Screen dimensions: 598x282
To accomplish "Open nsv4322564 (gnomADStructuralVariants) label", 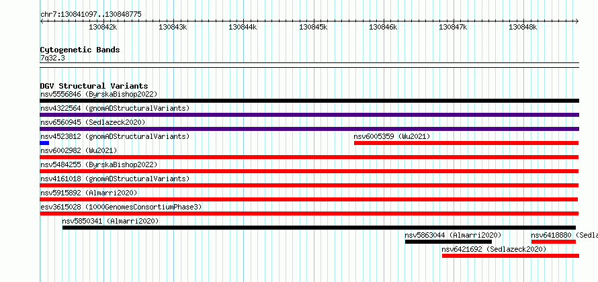I will point(115,108).
